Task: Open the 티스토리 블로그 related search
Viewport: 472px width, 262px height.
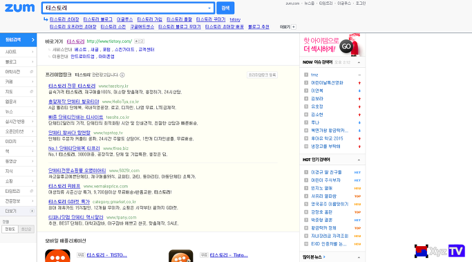Action: tap(97, 19)
